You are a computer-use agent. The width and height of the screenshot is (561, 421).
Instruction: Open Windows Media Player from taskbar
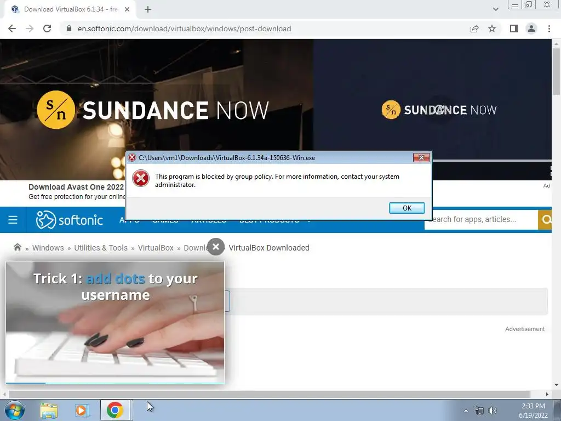(81, 410)
